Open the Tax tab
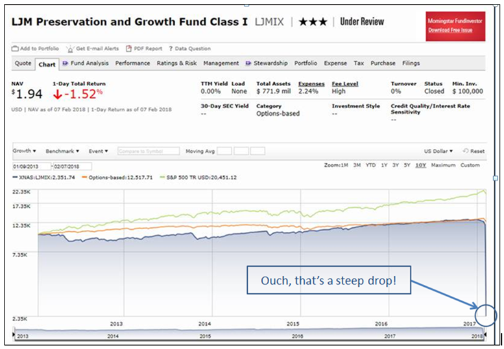This screenshot has width=504, height=349. [x=359, y=63]
